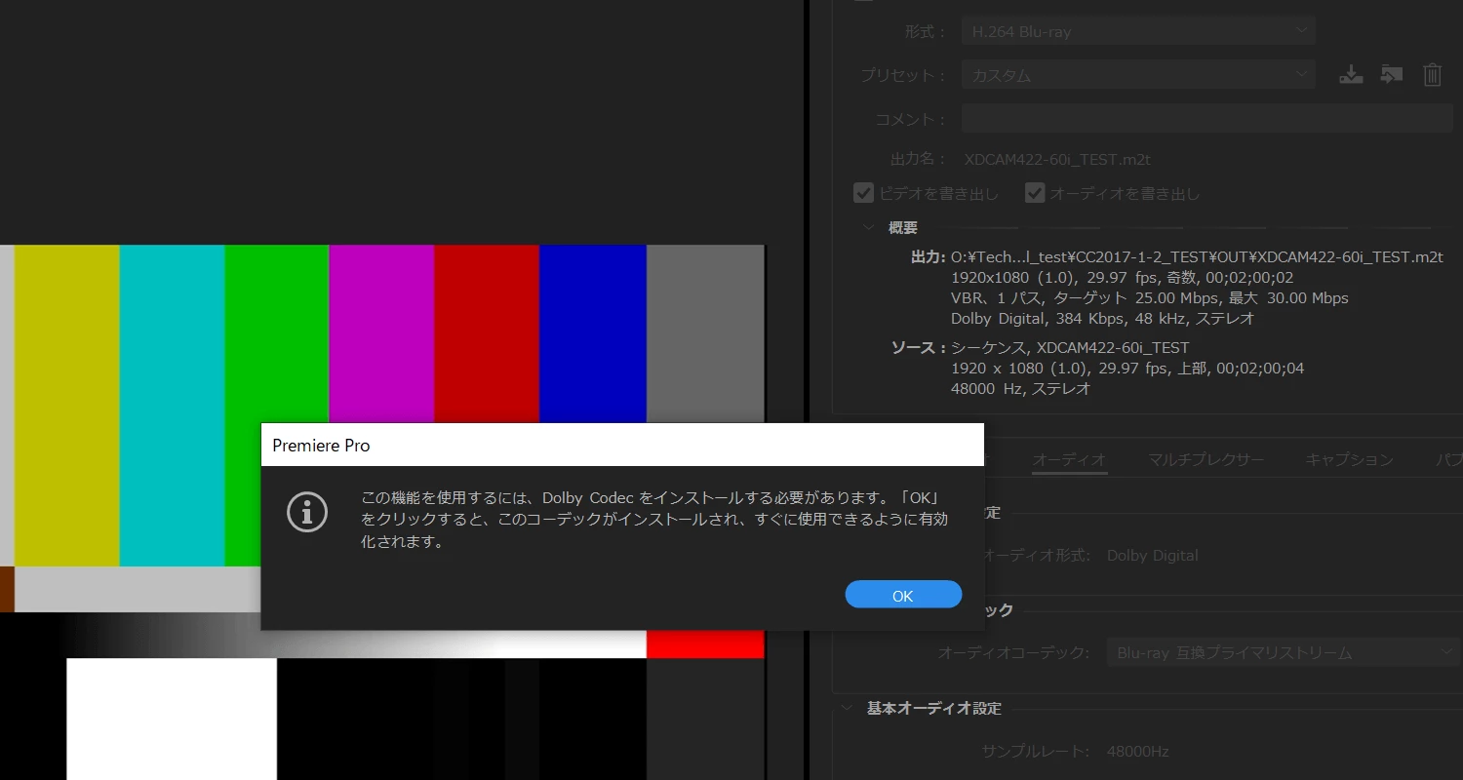Viewport: 1463px width, 780px height.
Task: Click the 48000 Hz, ステレオ source line
Action: (1020, 389)
